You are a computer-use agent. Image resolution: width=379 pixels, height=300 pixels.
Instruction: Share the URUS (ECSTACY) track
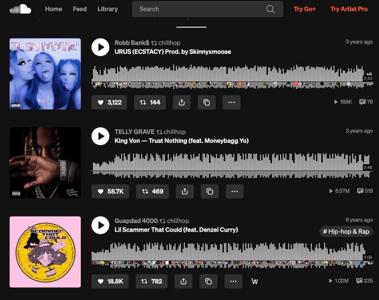click(182, 102)
